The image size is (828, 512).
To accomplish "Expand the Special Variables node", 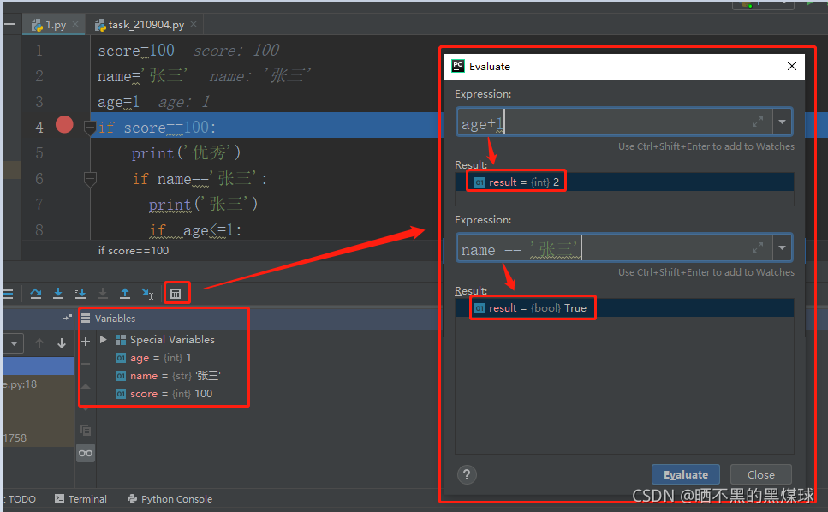I will [x=104, y=339].
